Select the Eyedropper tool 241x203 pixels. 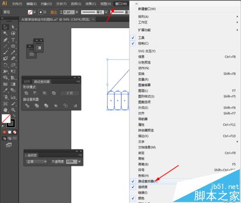point(5,90)
